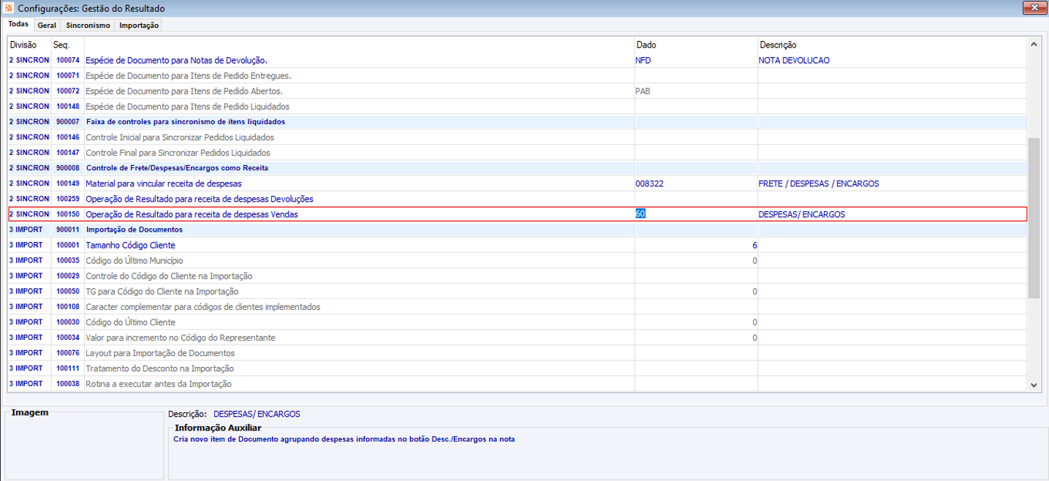The height and width of the screenshot is (481, 1049).
Task: Select 'Código do Último Cliente' row
Action: coord(517,322)
